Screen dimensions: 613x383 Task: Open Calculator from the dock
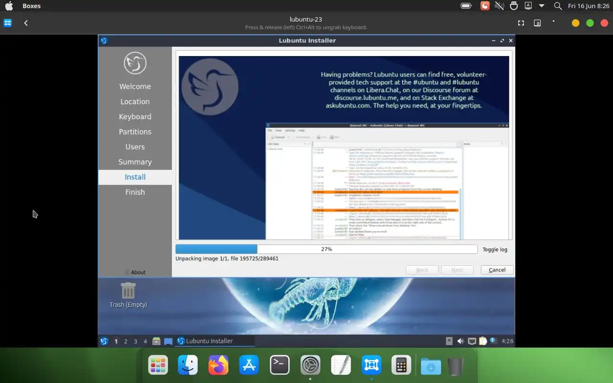point(401,365)
